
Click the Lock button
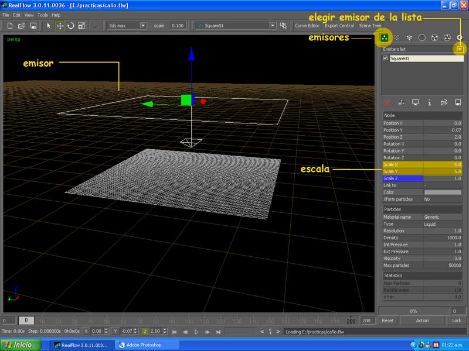[457, 321]
